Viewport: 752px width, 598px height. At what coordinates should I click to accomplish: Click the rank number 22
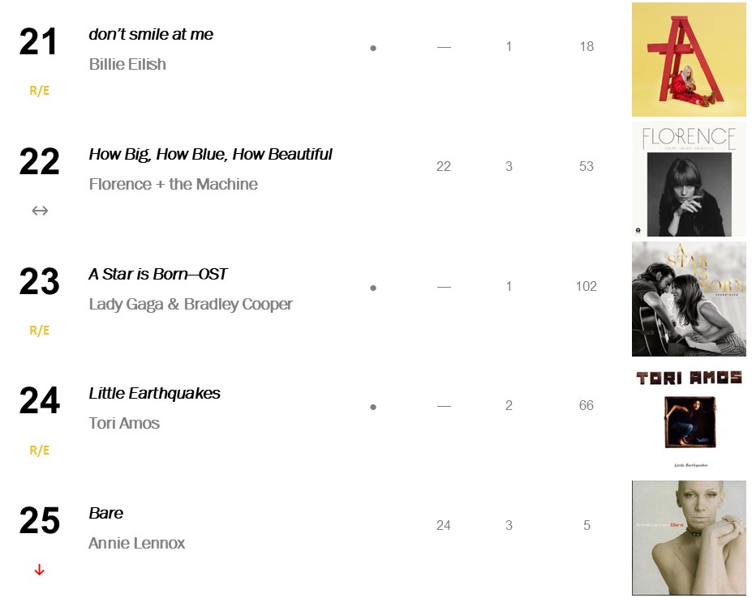pyautogui.click(x=39, y=162)
